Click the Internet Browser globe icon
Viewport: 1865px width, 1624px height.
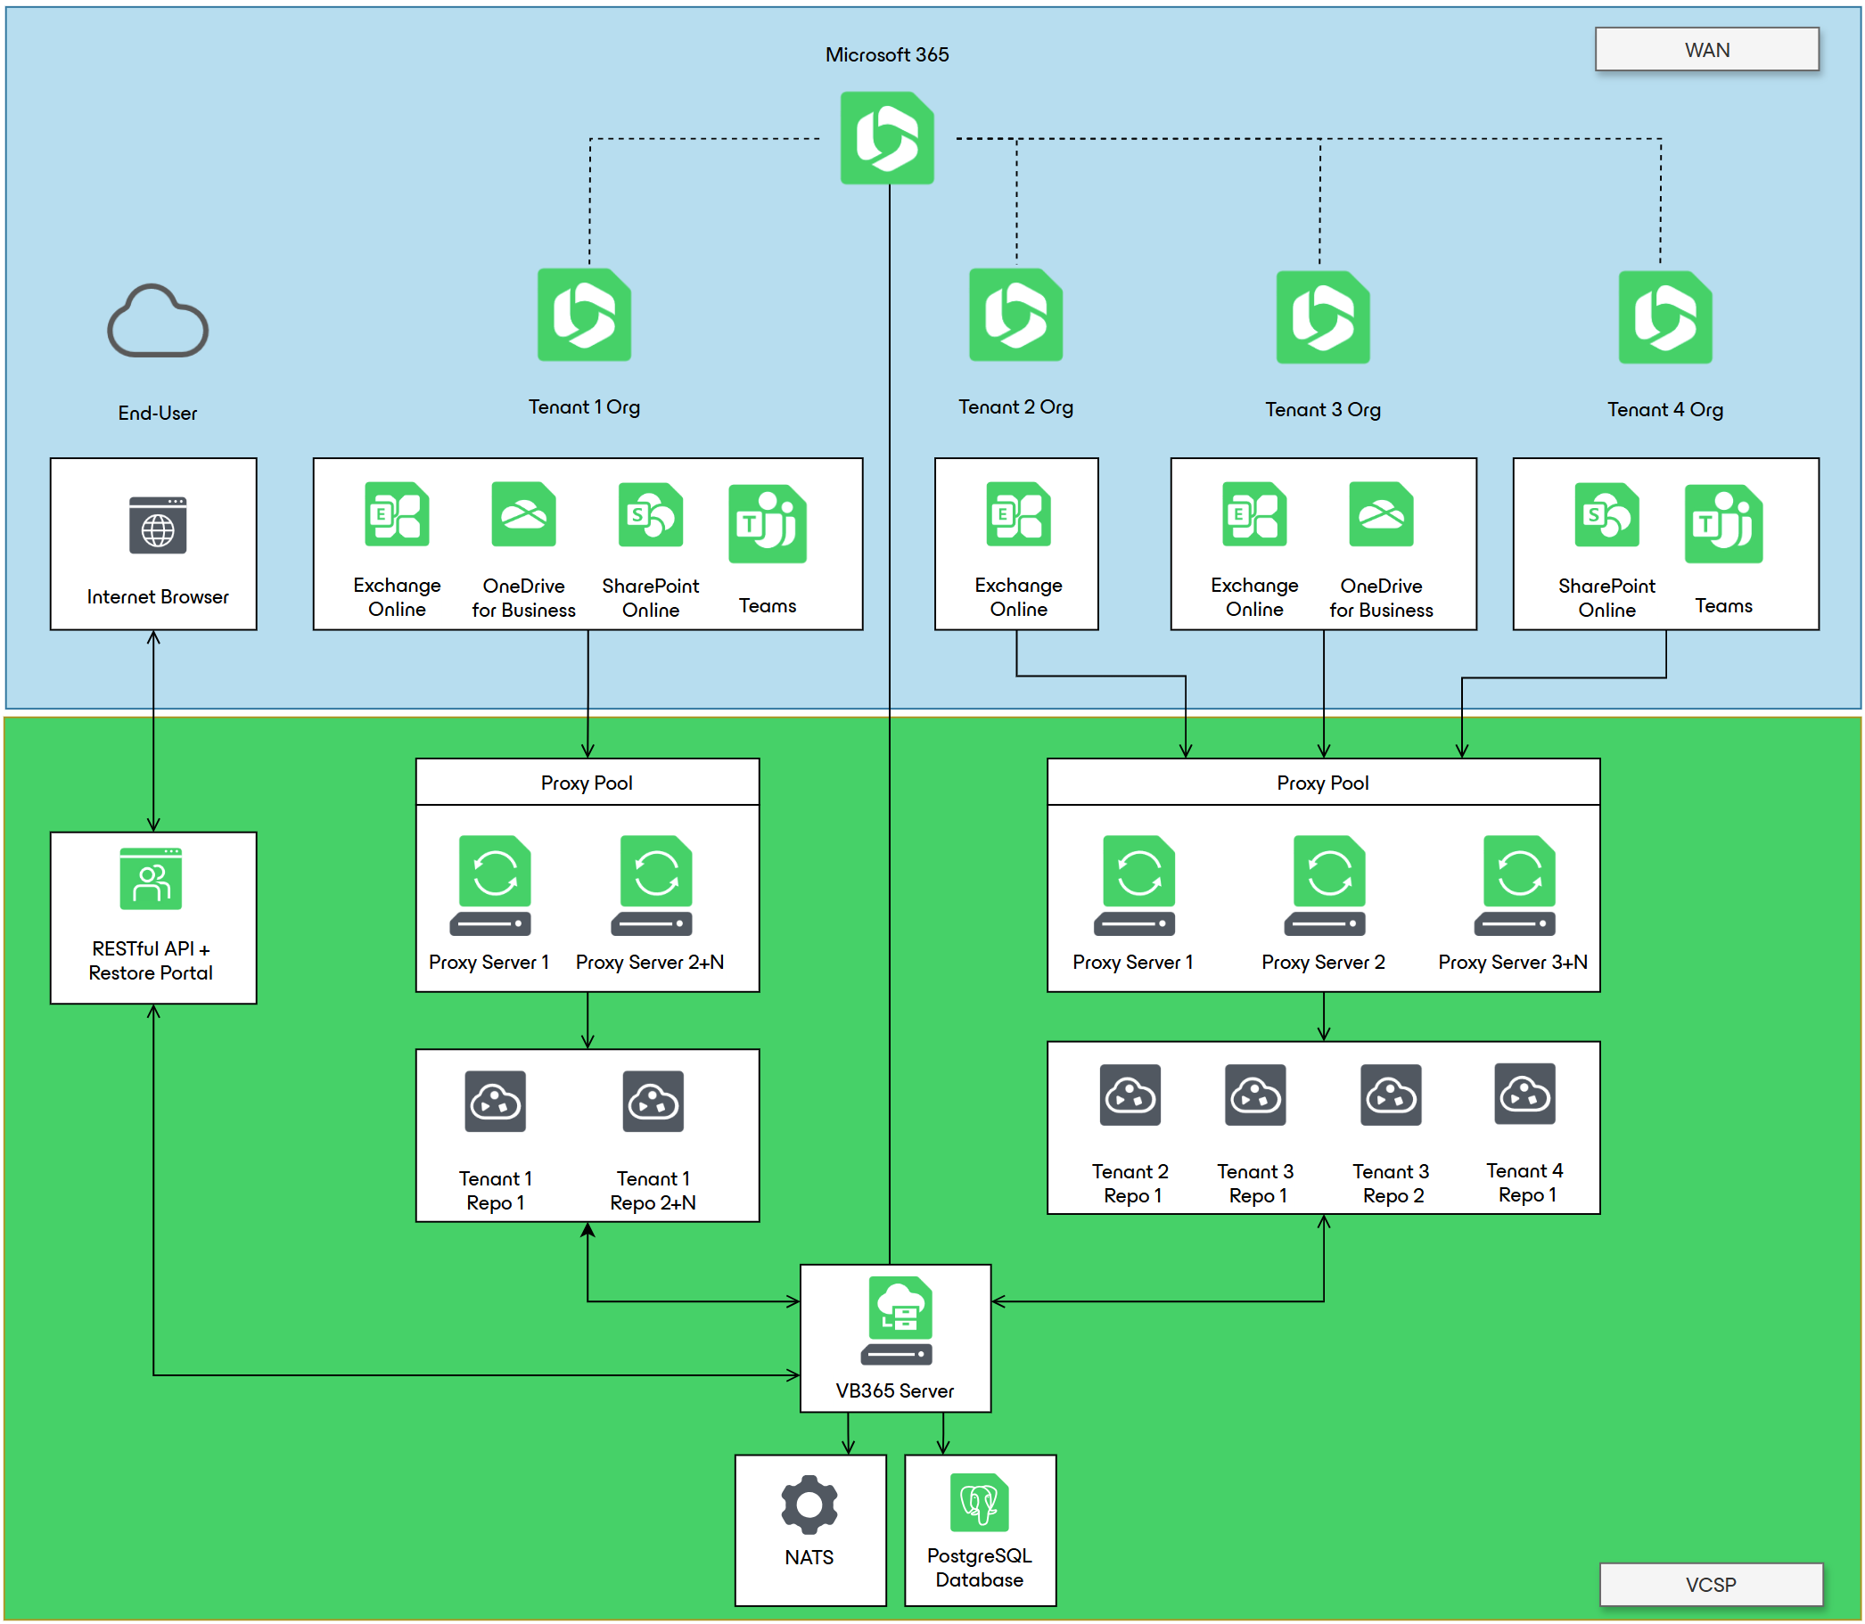click(x=158, y=525)
